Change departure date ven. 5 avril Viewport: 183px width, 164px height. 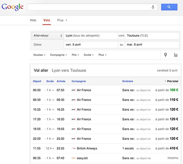tap(91, 44)
